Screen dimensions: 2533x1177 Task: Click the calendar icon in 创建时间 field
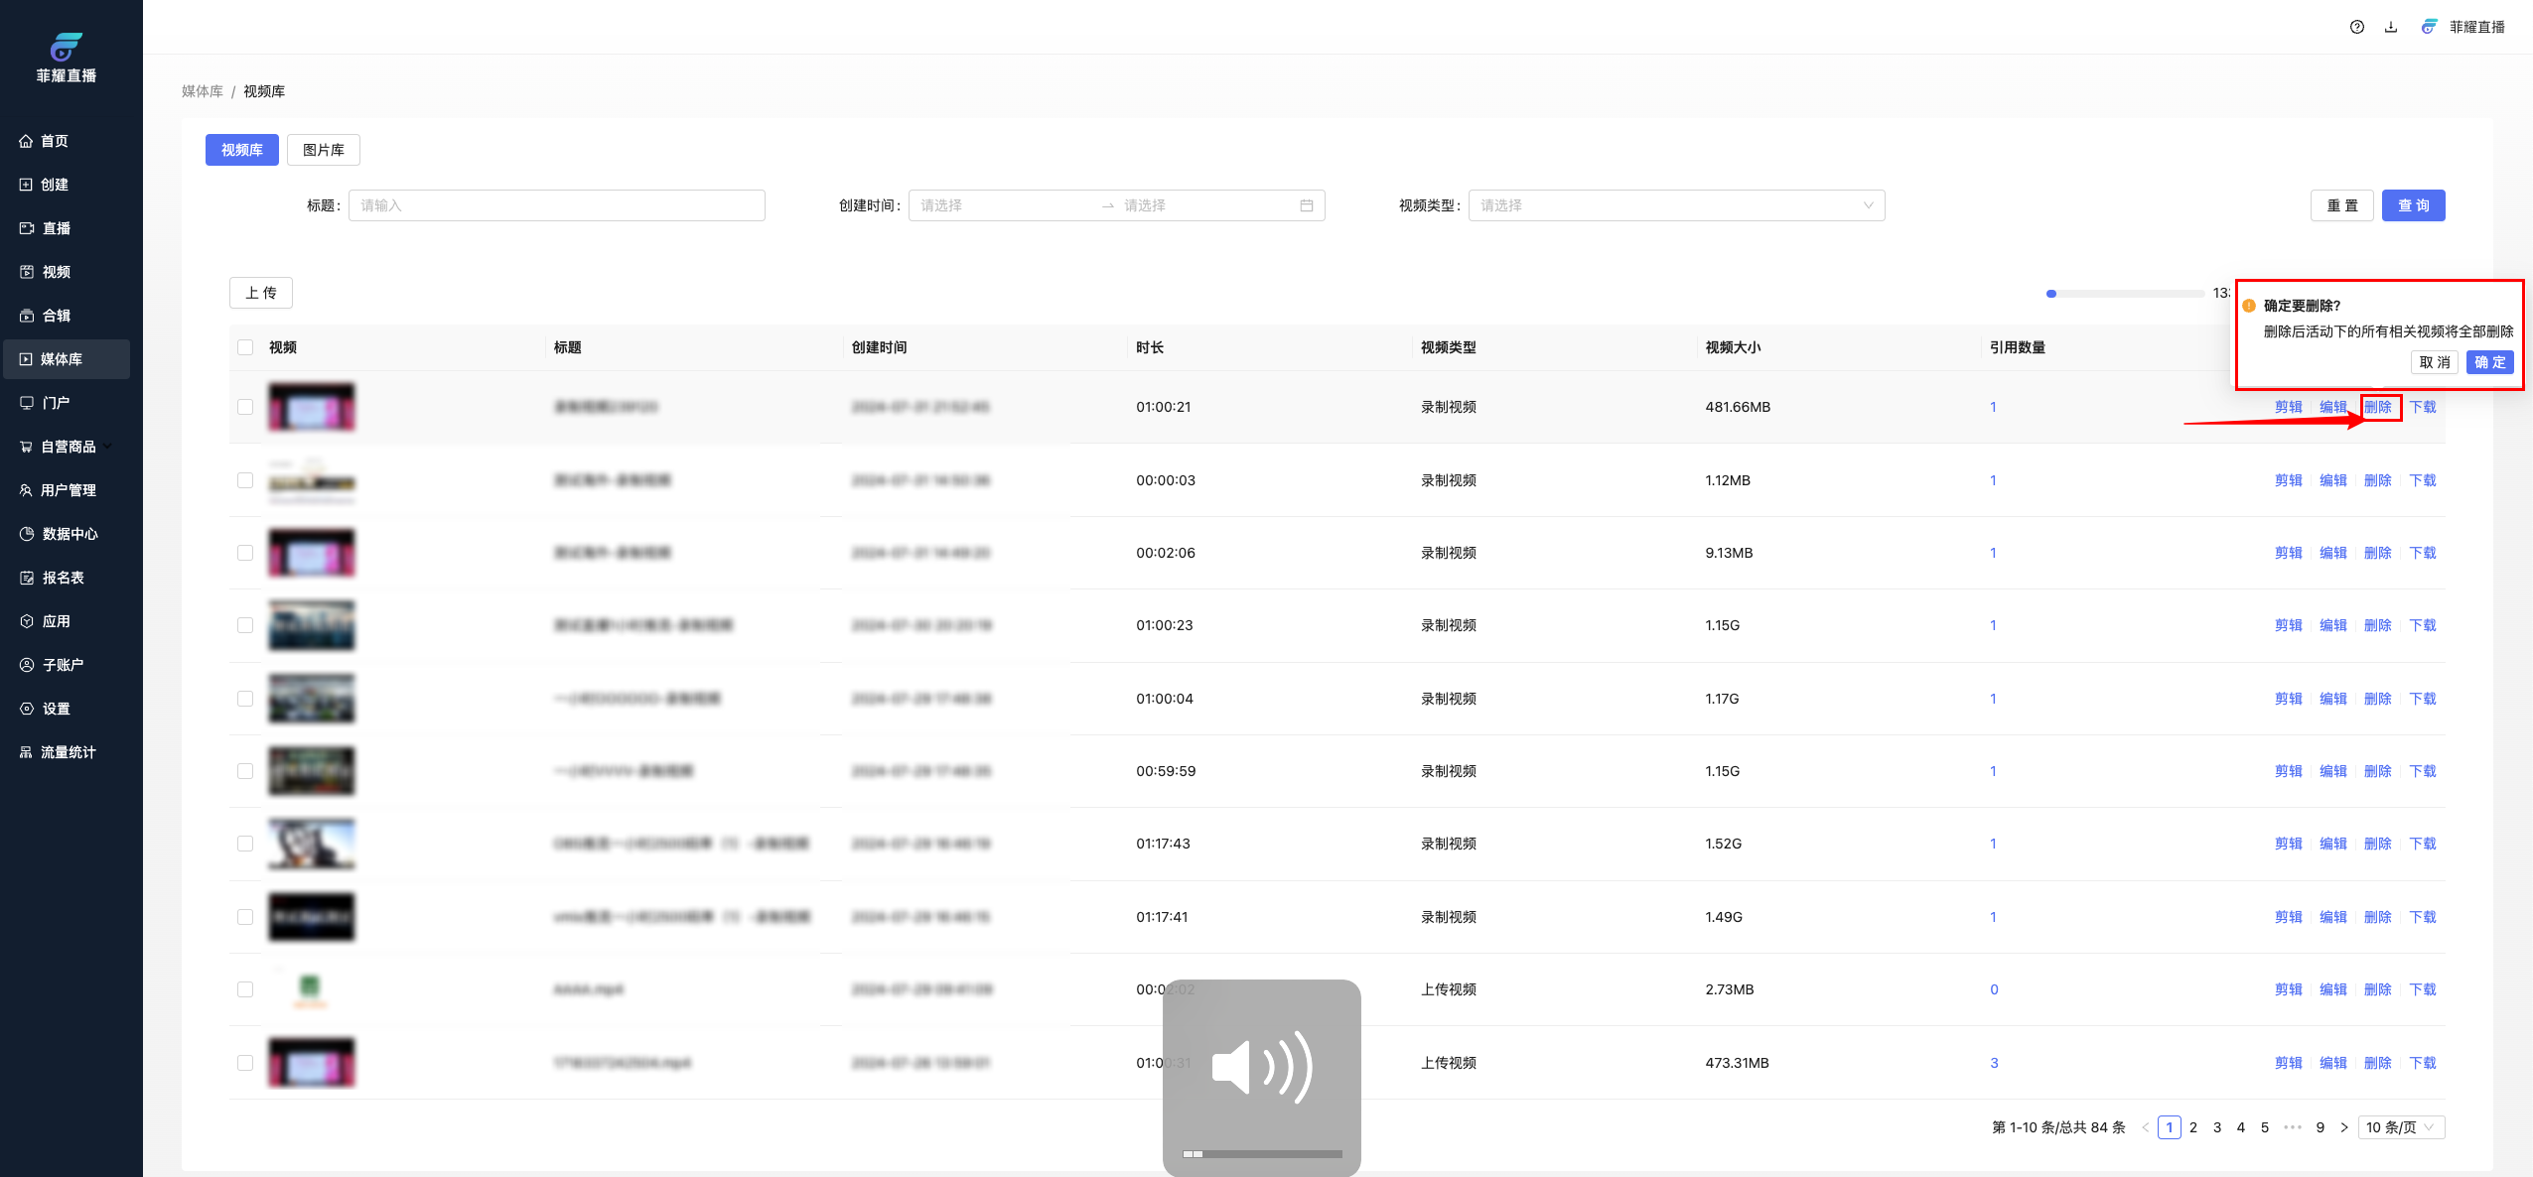(x=1307, y=205)
